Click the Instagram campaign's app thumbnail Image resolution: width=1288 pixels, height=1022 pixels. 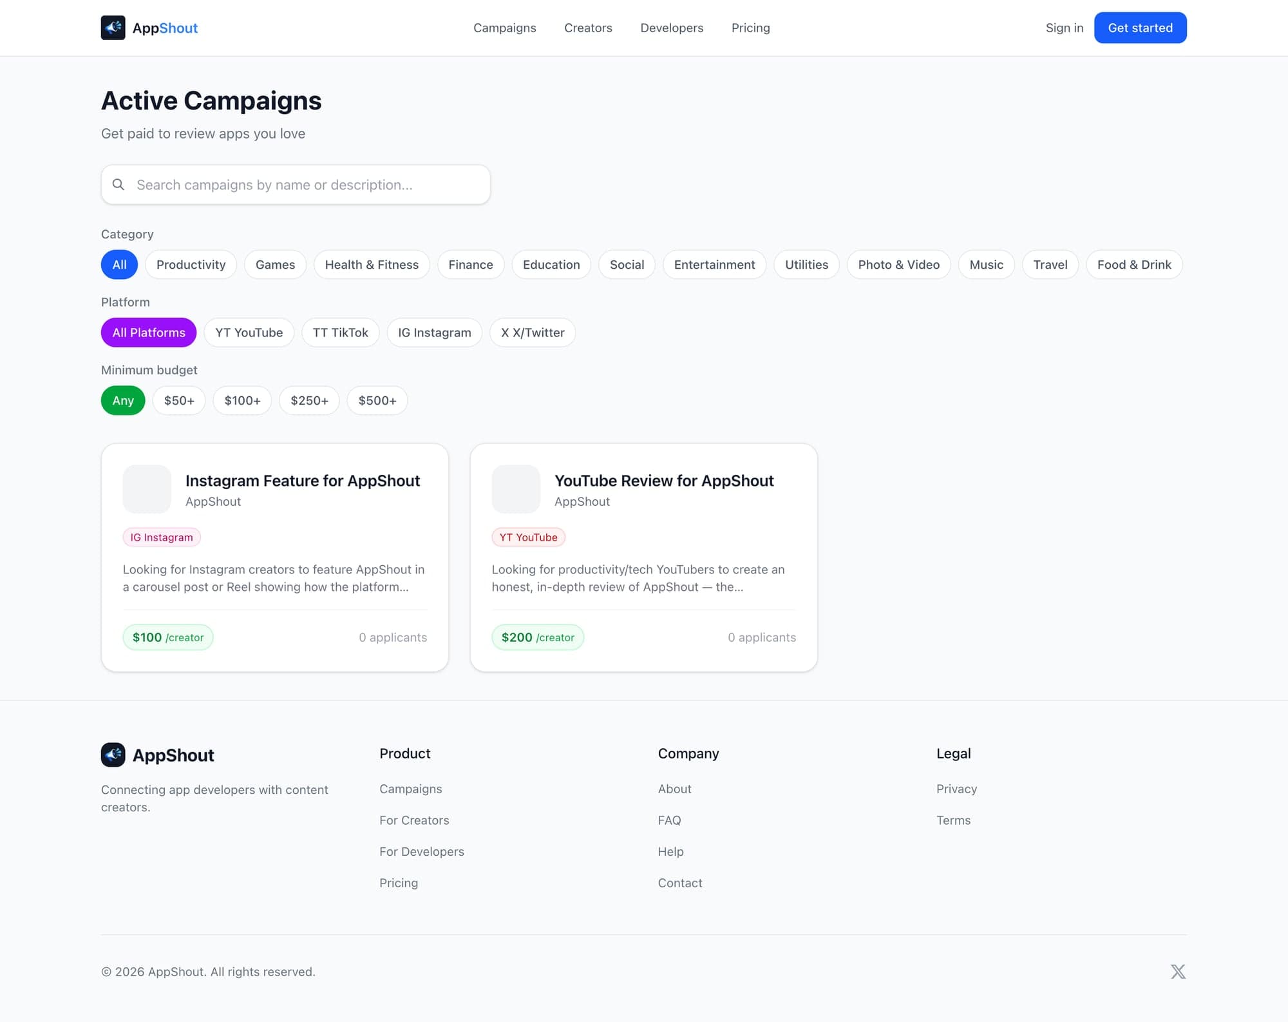[x=147, y=488]
